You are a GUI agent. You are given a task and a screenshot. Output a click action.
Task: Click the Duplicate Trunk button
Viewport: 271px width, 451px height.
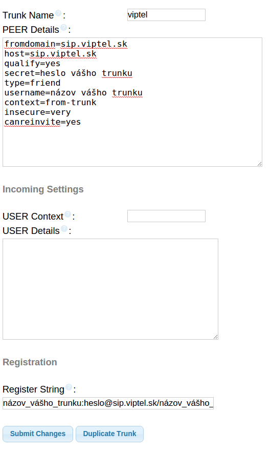[x=109, y=434]
